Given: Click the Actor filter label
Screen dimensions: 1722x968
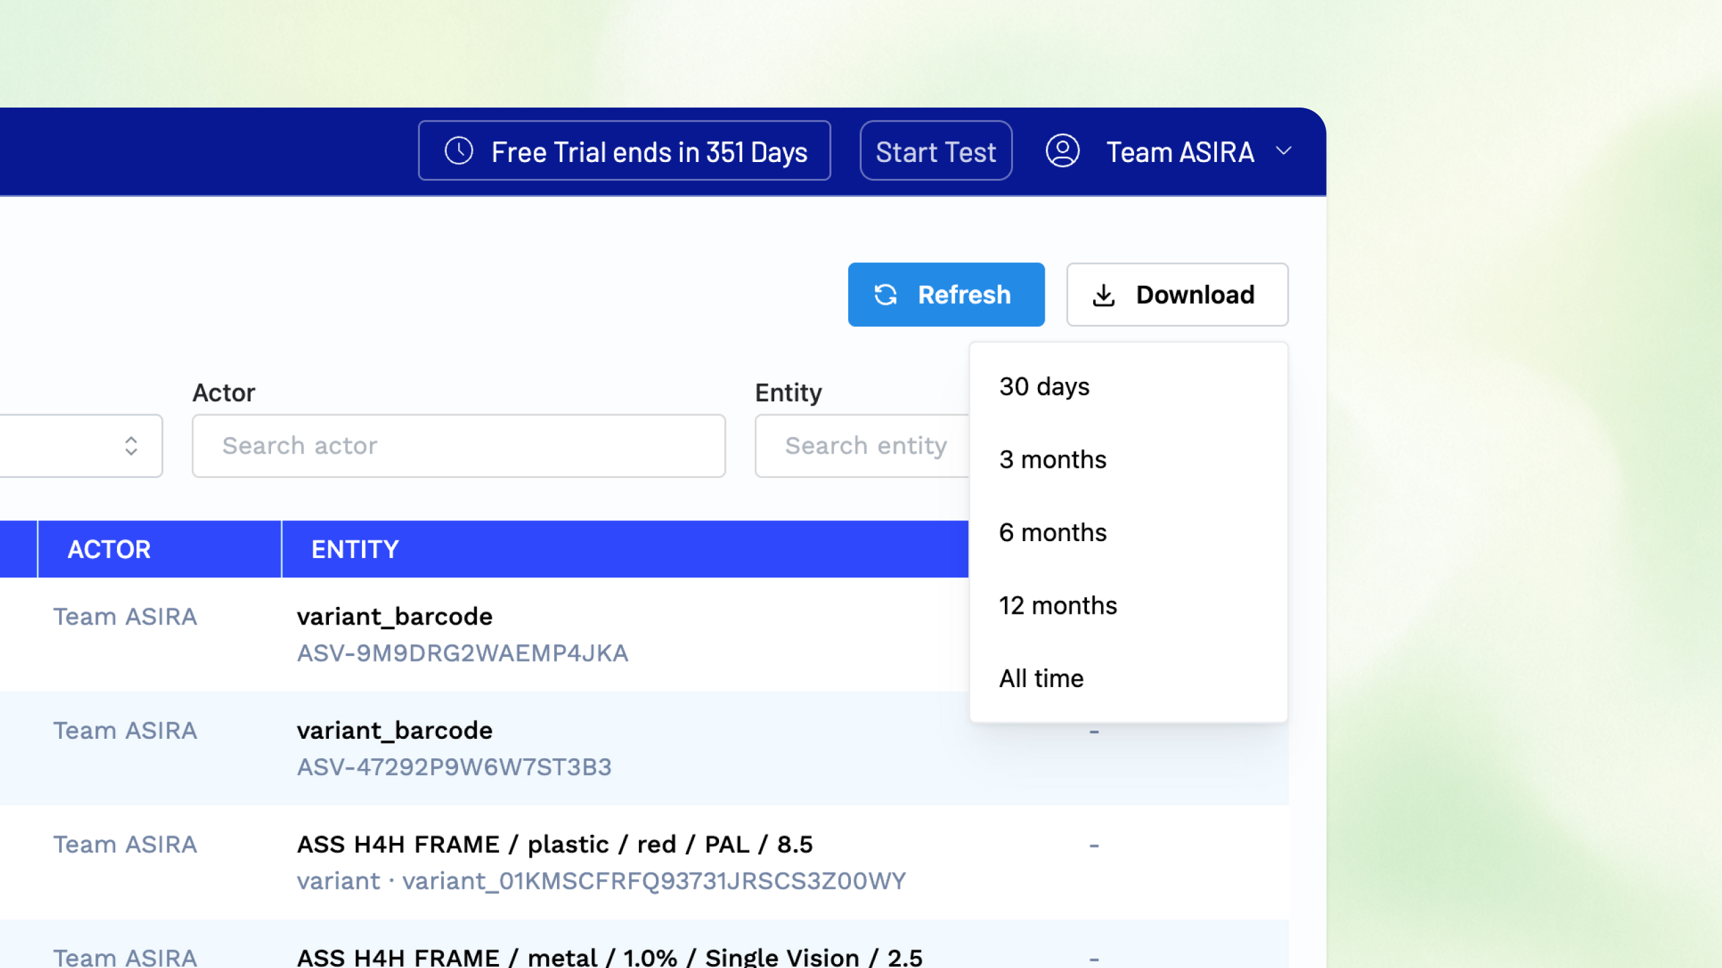Looking at the screenshot, I should 224,393.
